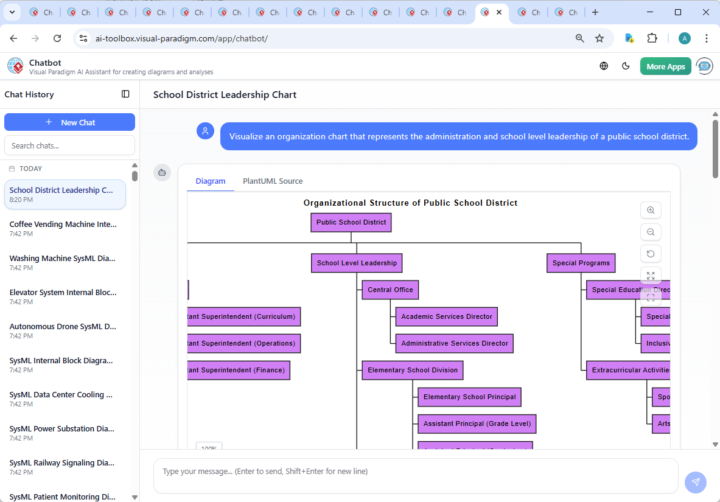Send the message with paper plane icon
Image resolution: width=720 pixels, height=502 pixels.
tap(696, 482)
